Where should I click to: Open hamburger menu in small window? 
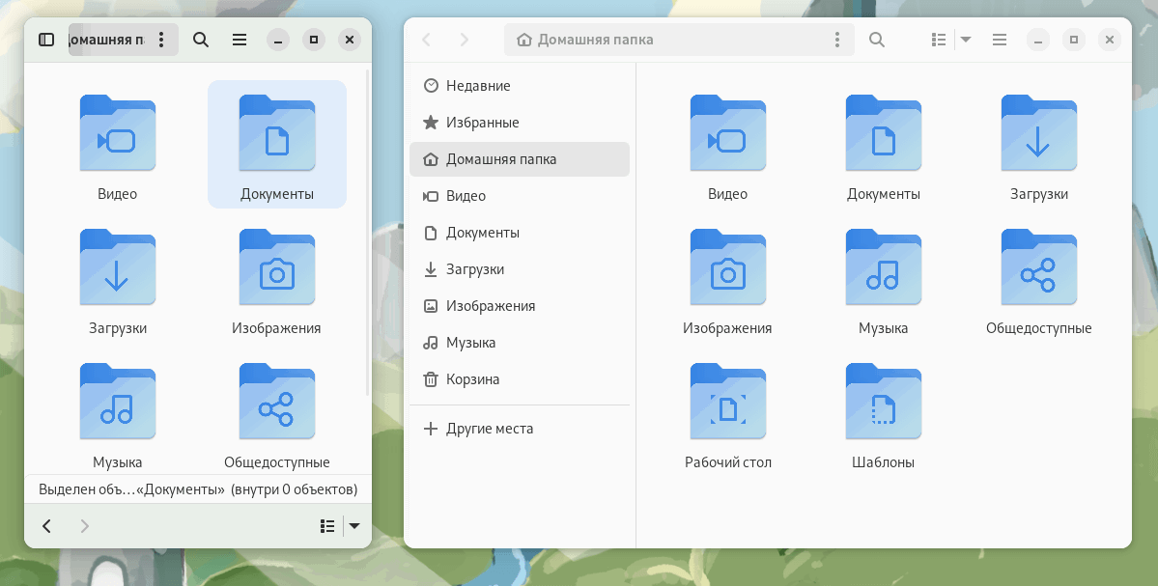(240, 40)
